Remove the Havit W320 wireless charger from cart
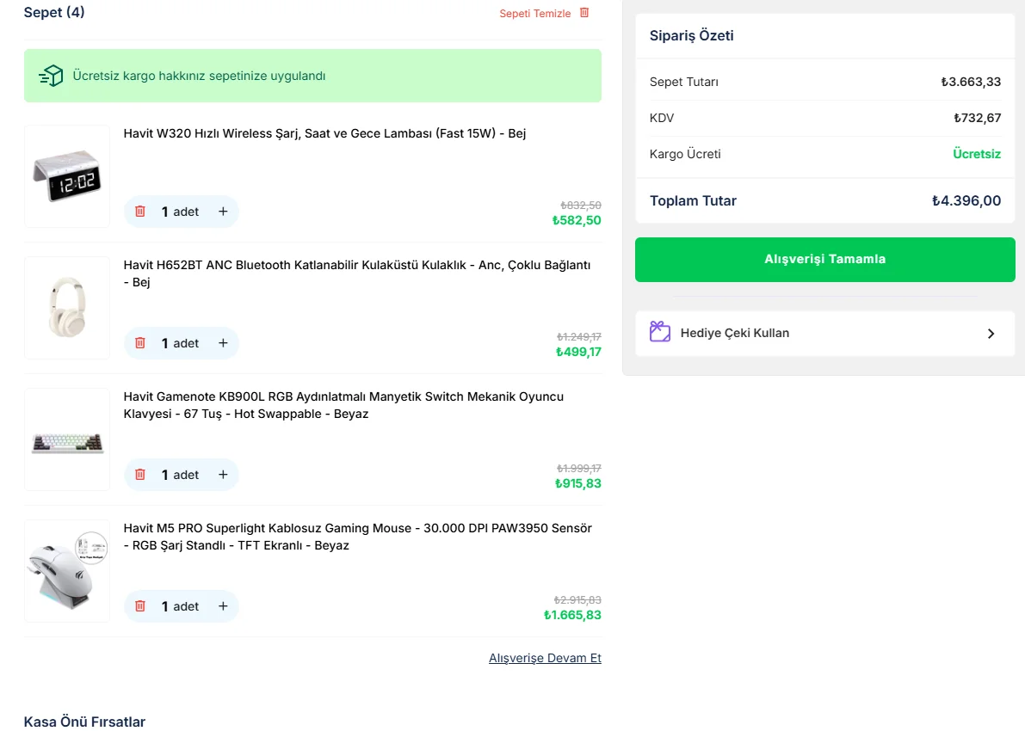The height and width of the screenshot is (731, 1025). point(140,212)
